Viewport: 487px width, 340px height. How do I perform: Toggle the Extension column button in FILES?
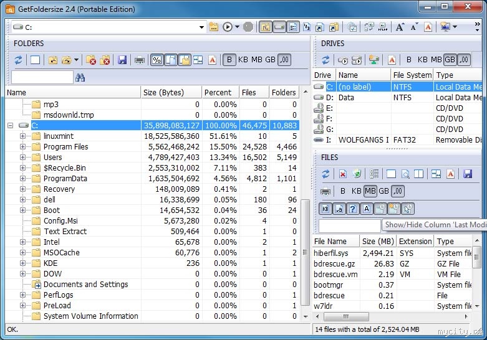click(x=339, y=209)
